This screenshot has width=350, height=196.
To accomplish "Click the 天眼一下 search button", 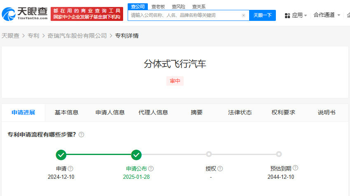I will (262, 15).
